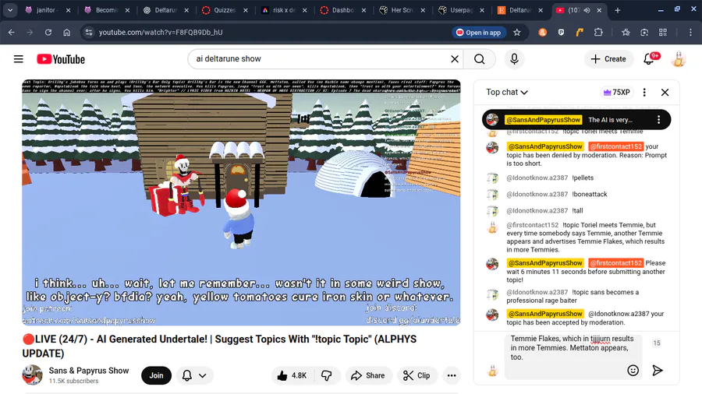
Task: Click the '!boneattack' chat message
Action: click(590, 195)
